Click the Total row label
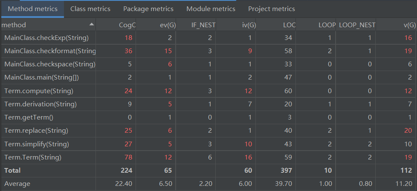The image size is (417, 191). (x=12, y=170)
